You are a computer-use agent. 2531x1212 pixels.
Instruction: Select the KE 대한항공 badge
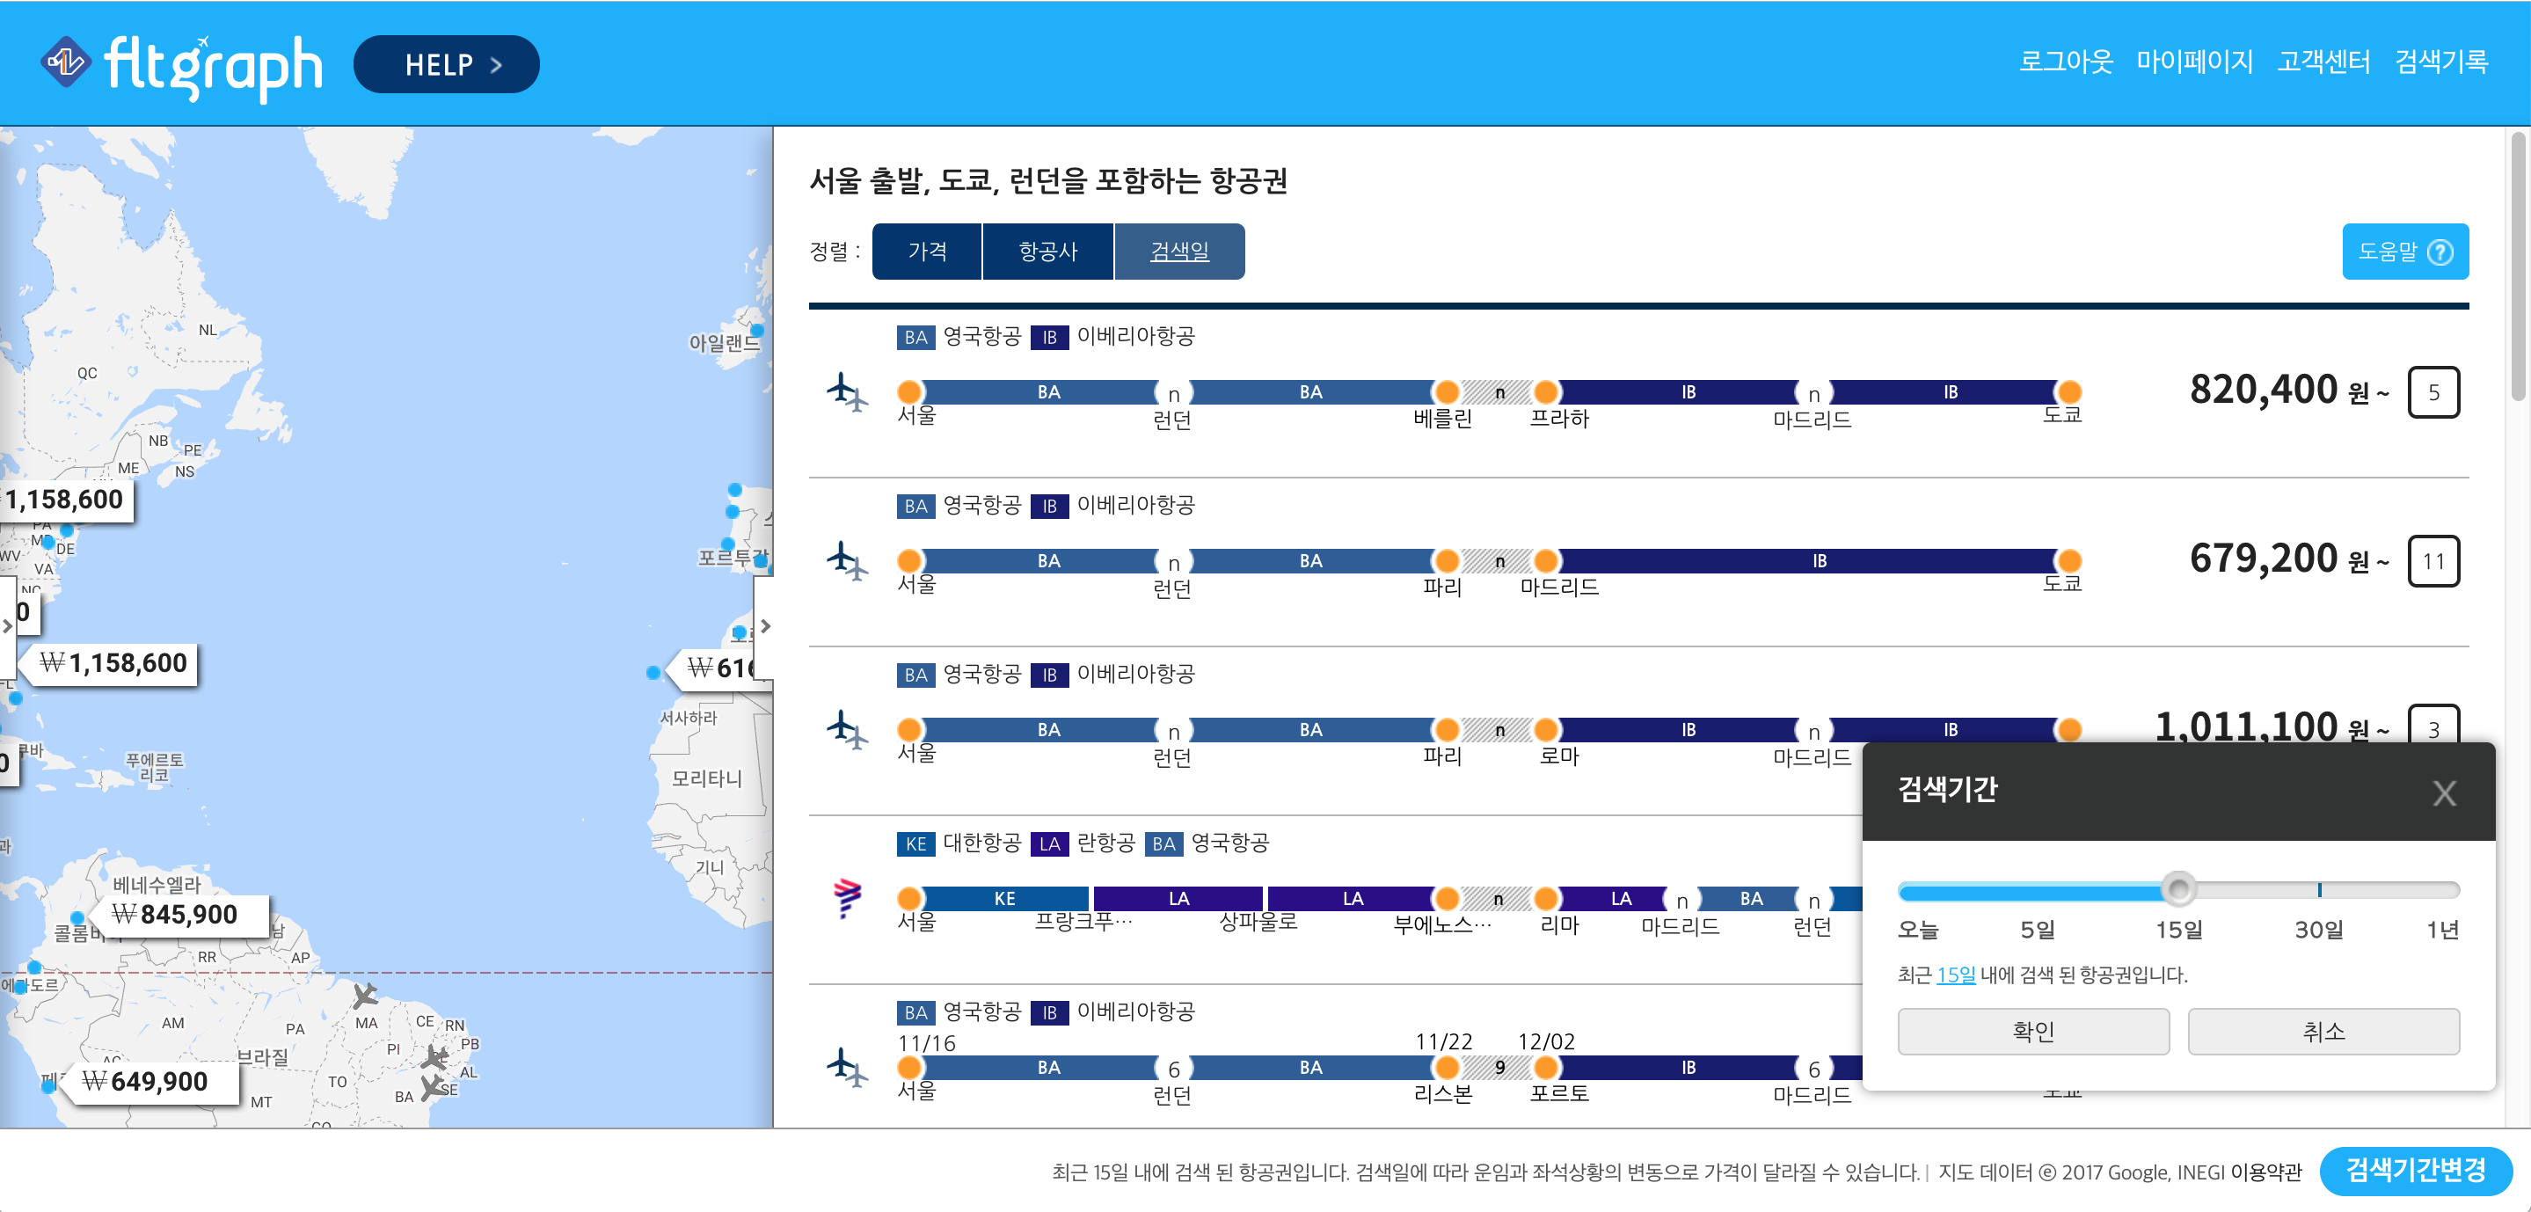915,843
